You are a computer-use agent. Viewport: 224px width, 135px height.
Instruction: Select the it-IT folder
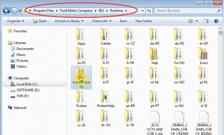pos(106,75)
